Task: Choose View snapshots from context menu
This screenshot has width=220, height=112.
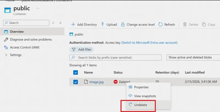Action: [x=148, y=96]
